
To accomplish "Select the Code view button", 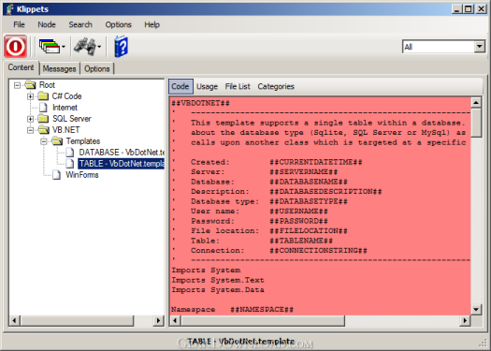I will tap(181, 86).
